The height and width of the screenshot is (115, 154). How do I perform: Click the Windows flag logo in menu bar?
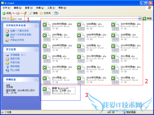click(x=149, y=8)
